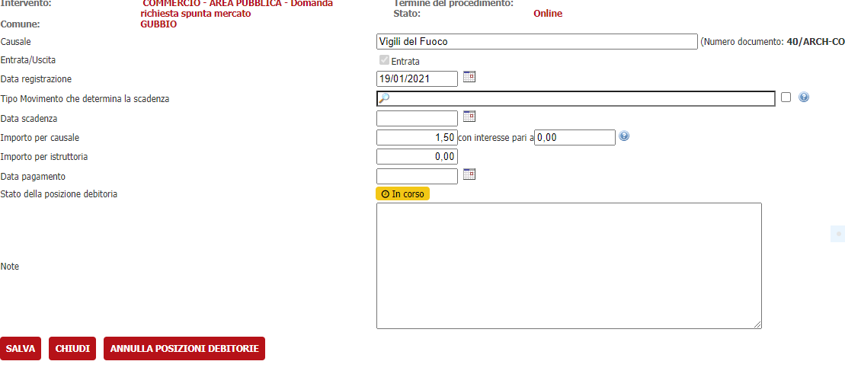Click the empty Data scadenza field
Viewport: 845px width, 390px height.
coord(417,118)
